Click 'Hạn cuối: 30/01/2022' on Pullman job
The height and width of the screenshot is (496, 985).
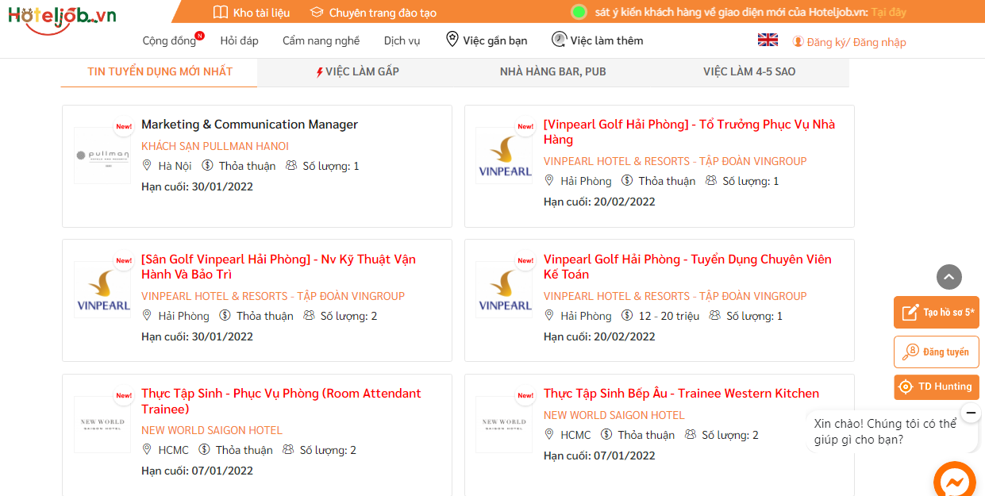tap(197, 186)
